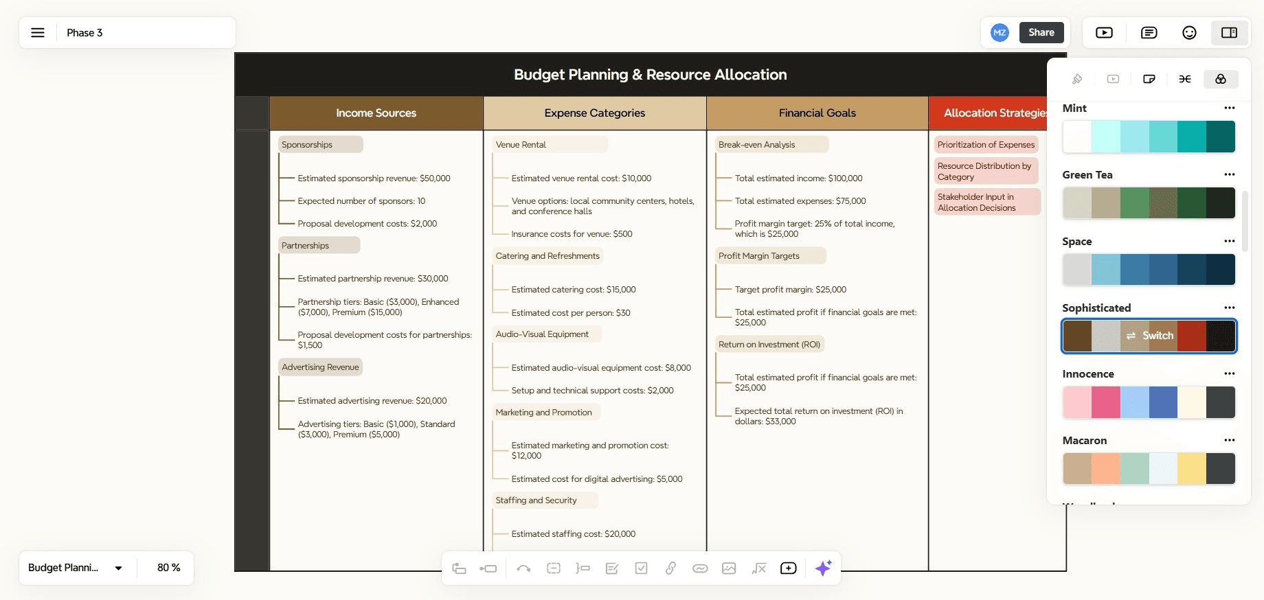Screen dimensions: 1264x600
Task: Open more options for Green Tea theme
Action: [x=1229, y=174]
